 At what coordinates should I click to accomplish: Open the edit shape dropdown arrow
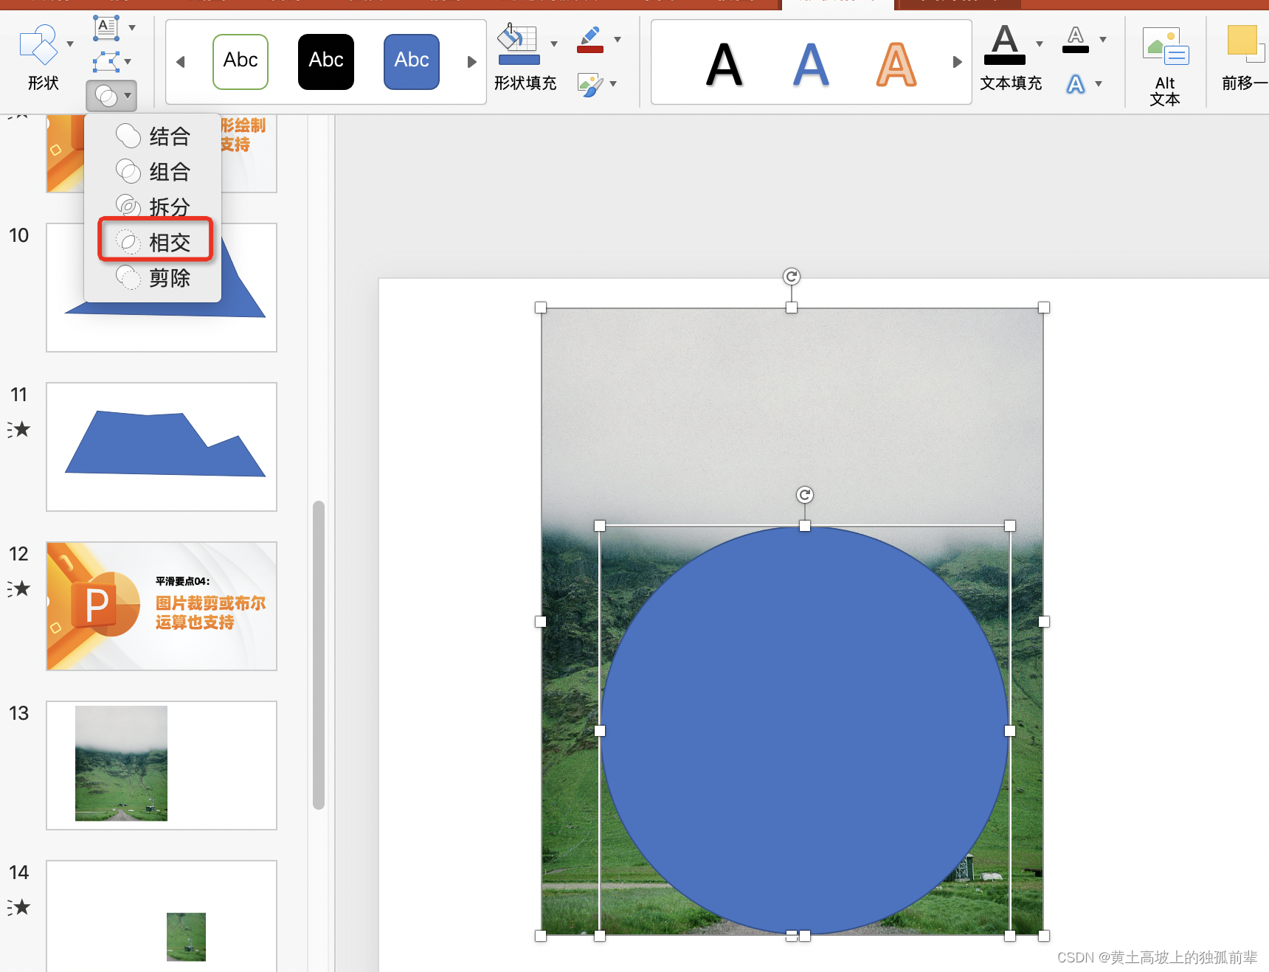pos(128,62)
